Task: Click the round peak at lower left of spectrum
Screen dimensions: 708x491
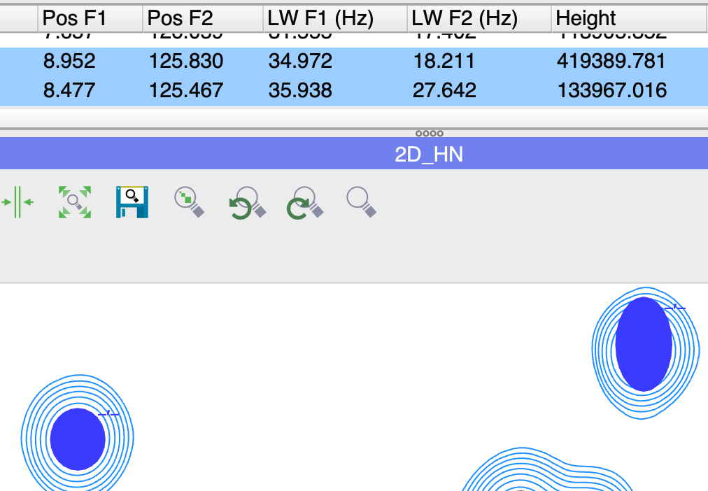Action: (78, 439)
